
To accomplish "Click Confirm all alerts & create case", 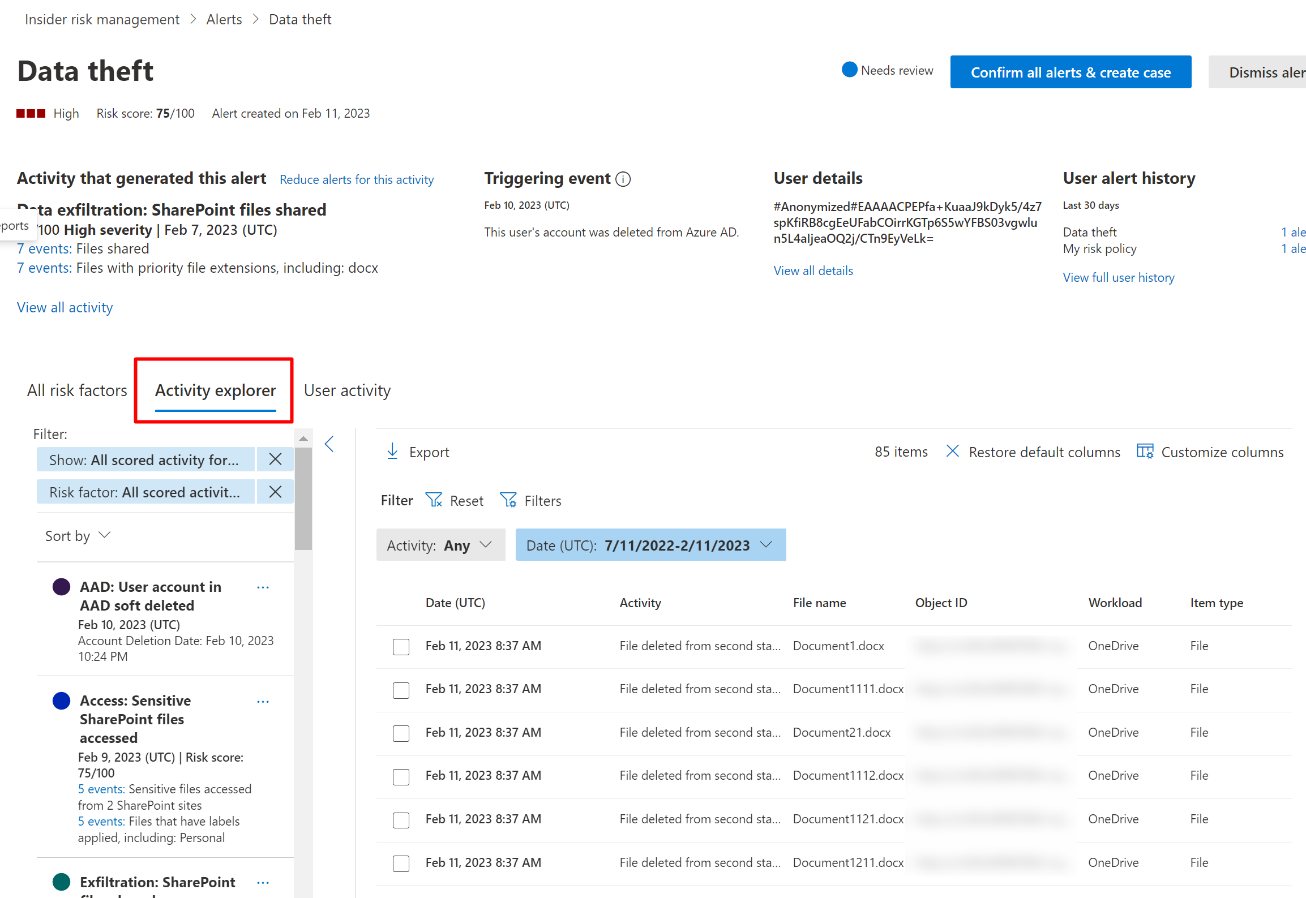I will click(x=1070, y=72).
